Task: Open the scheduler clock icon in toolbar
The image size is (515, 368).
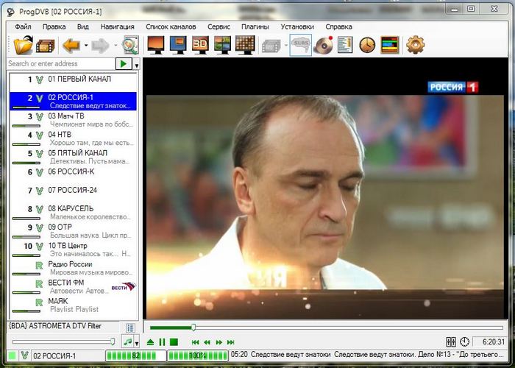Action: click(x=366, y=46)
